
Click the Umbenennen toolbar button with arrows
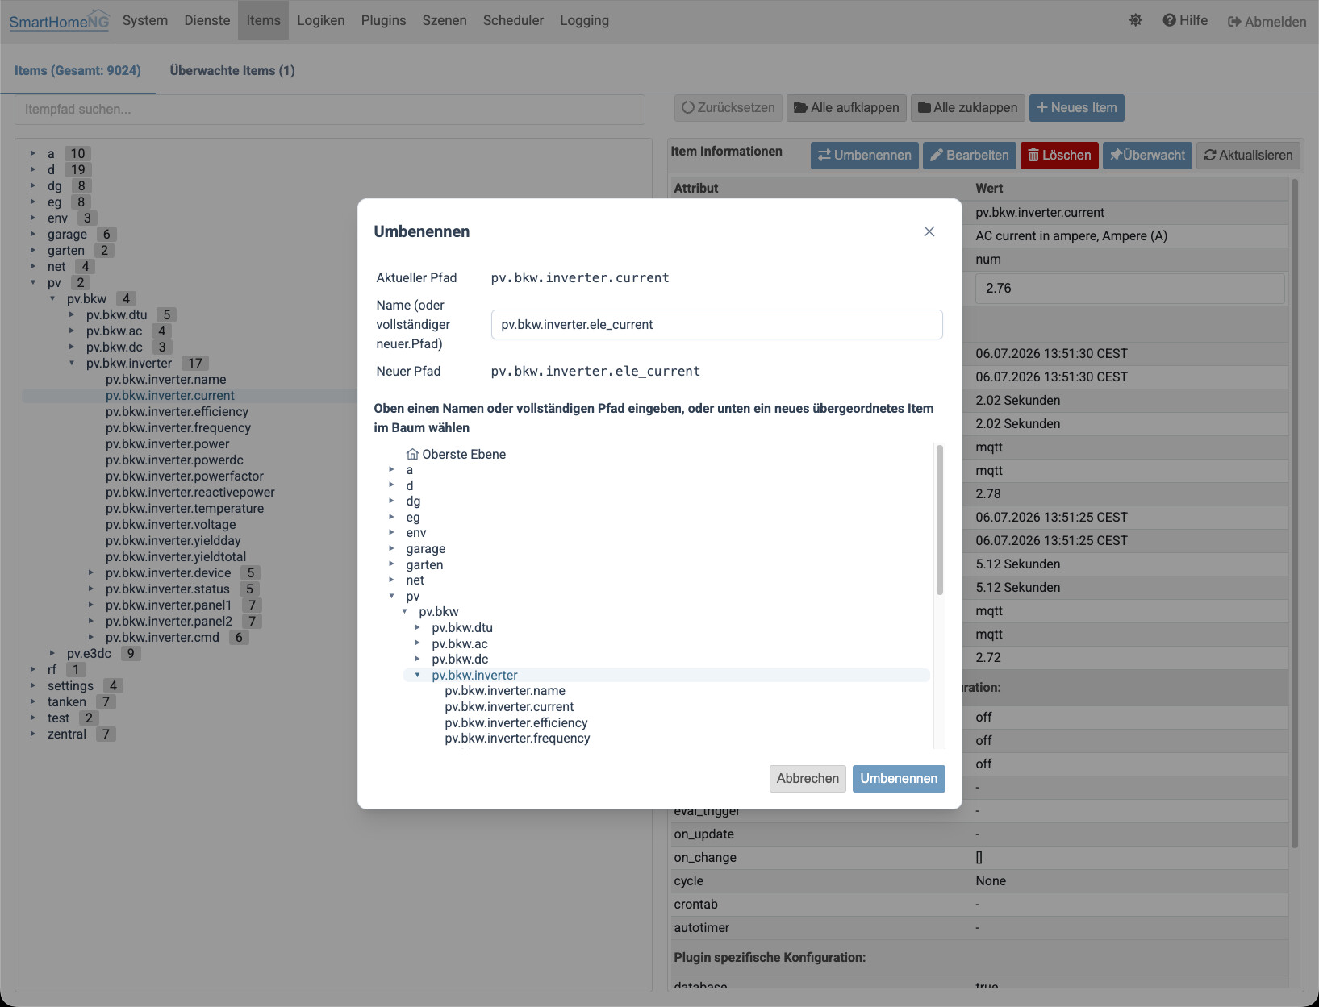[x=864, y=155]
